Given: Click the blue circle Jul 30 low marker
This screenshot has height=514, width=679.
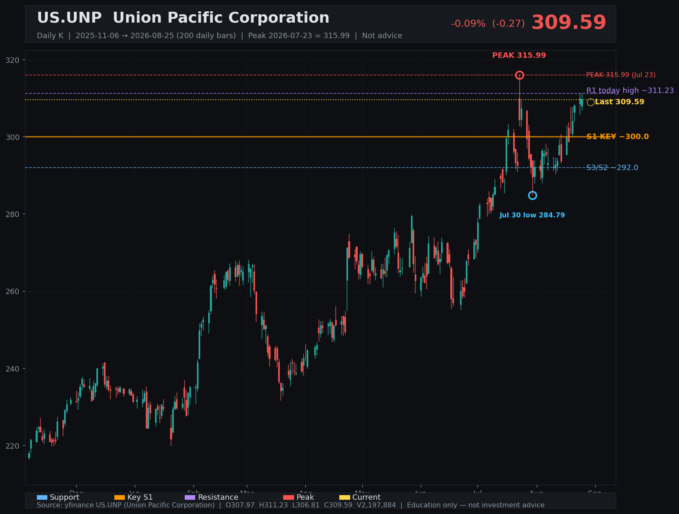Looking at the screenshot, I should point(532,196).
